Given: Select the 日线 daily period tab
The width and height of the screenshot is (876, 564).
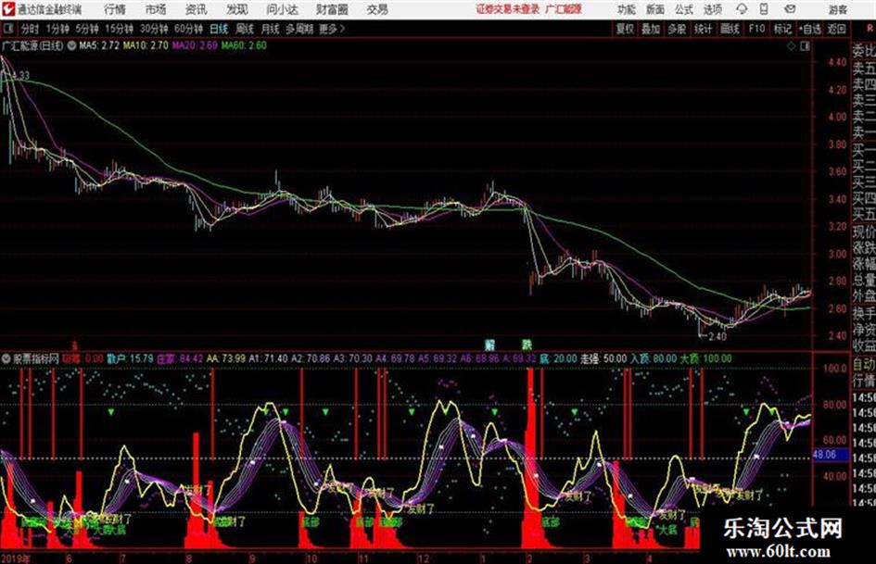Looking at the screenshot, I should 219,29.
